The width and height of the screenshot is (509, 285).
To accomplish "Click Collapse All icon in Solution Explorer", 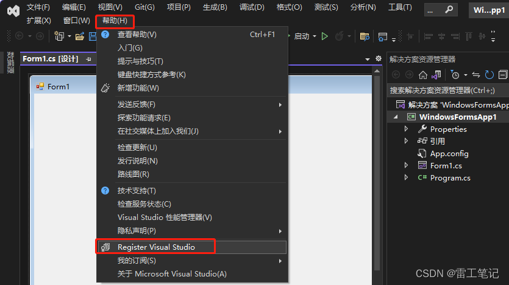I will (x=503, y=75).
